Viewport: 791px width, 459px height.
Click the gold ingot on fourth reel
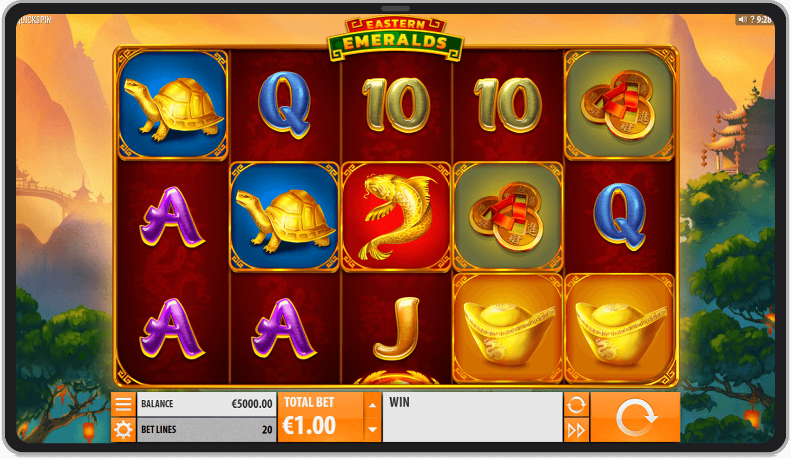507,329
